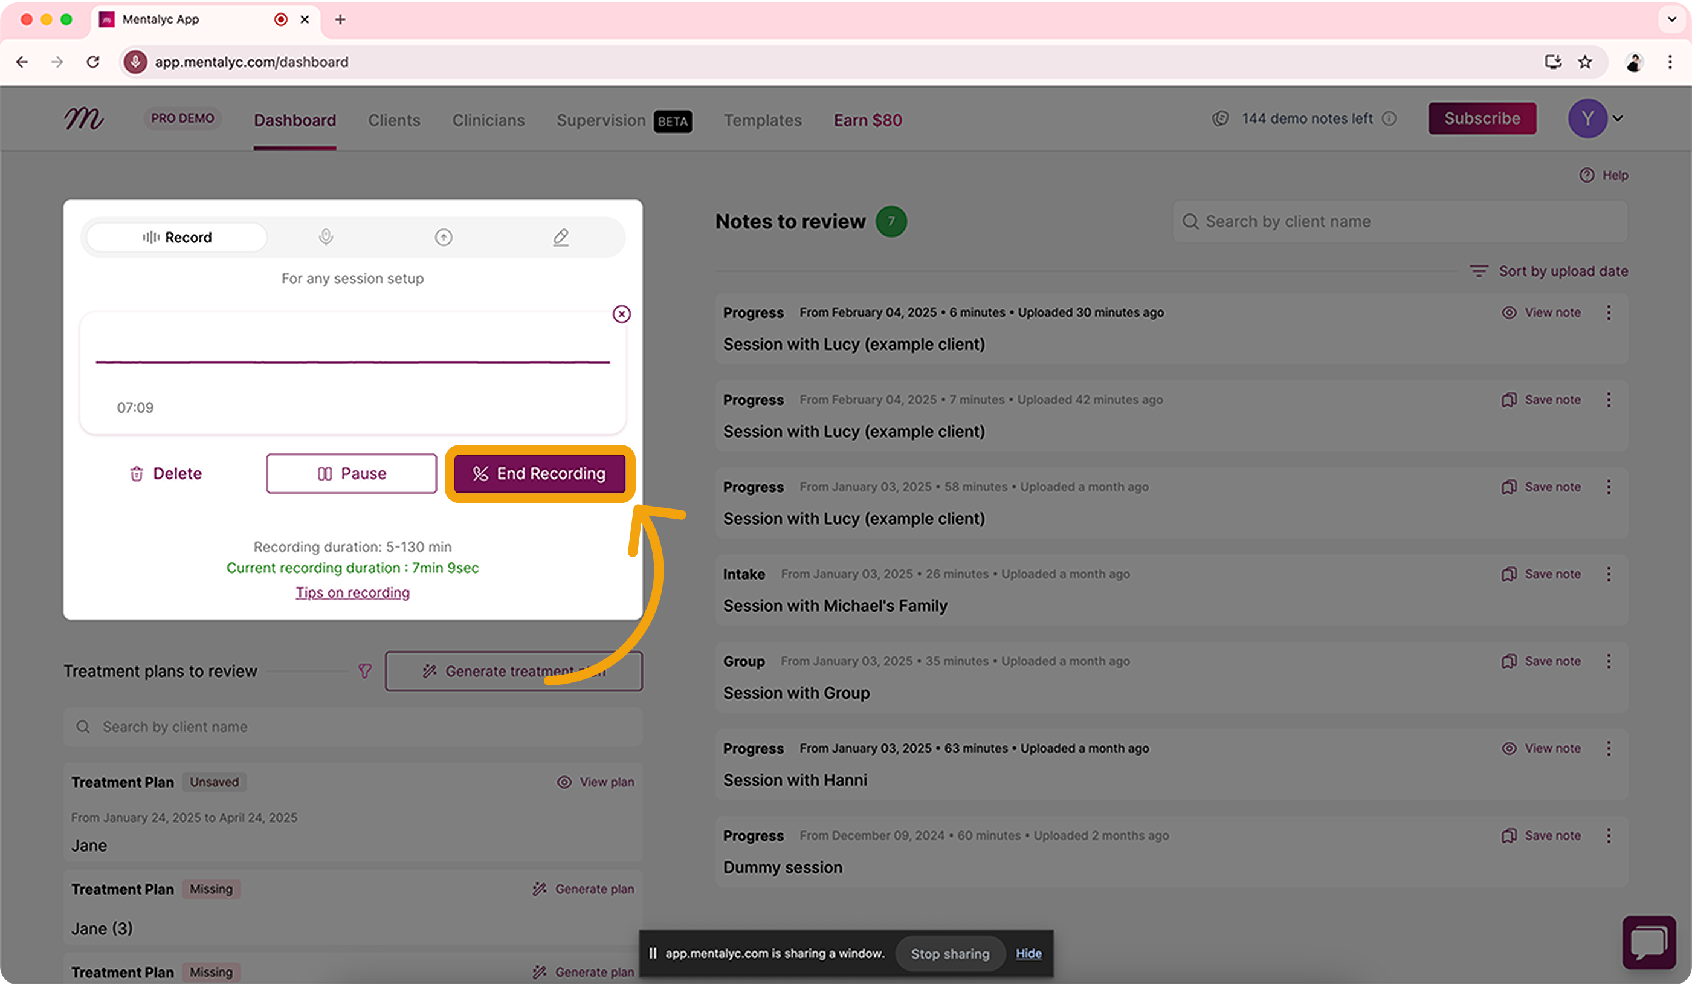Open Session with Lucy uploaded 30 minutes ago
Viewport: 1692px width, 984px height.
[x=853, y=344]
